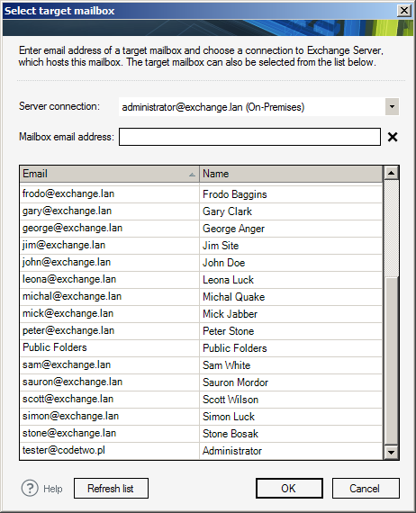Viewport: 416px width, 513px height.
Task: Select stone@exchange.lan mailbox
Action: pos(69,433)
